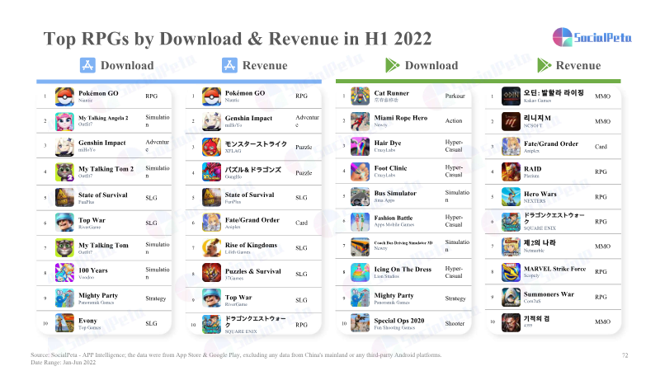Image resolution: width=660 pixels, height=371 pixels.
Task: Click the MARVEL Strike Force icon
Action: point(511,272)
